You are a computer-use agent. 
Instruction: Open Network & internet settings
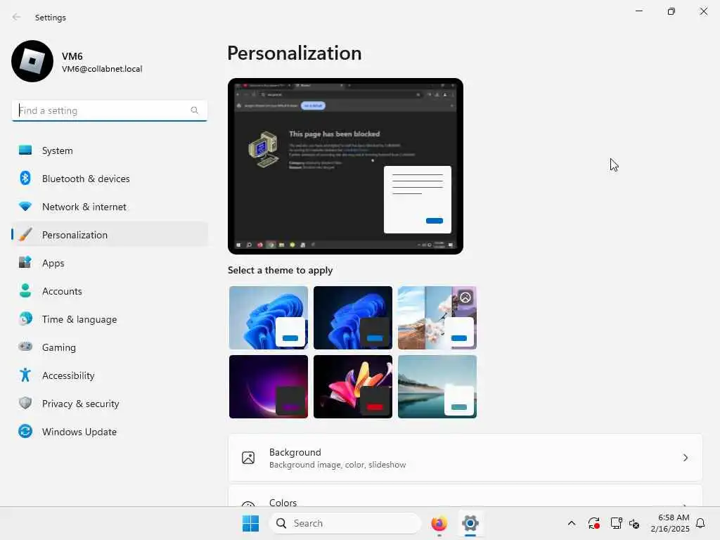click(109, 207)
